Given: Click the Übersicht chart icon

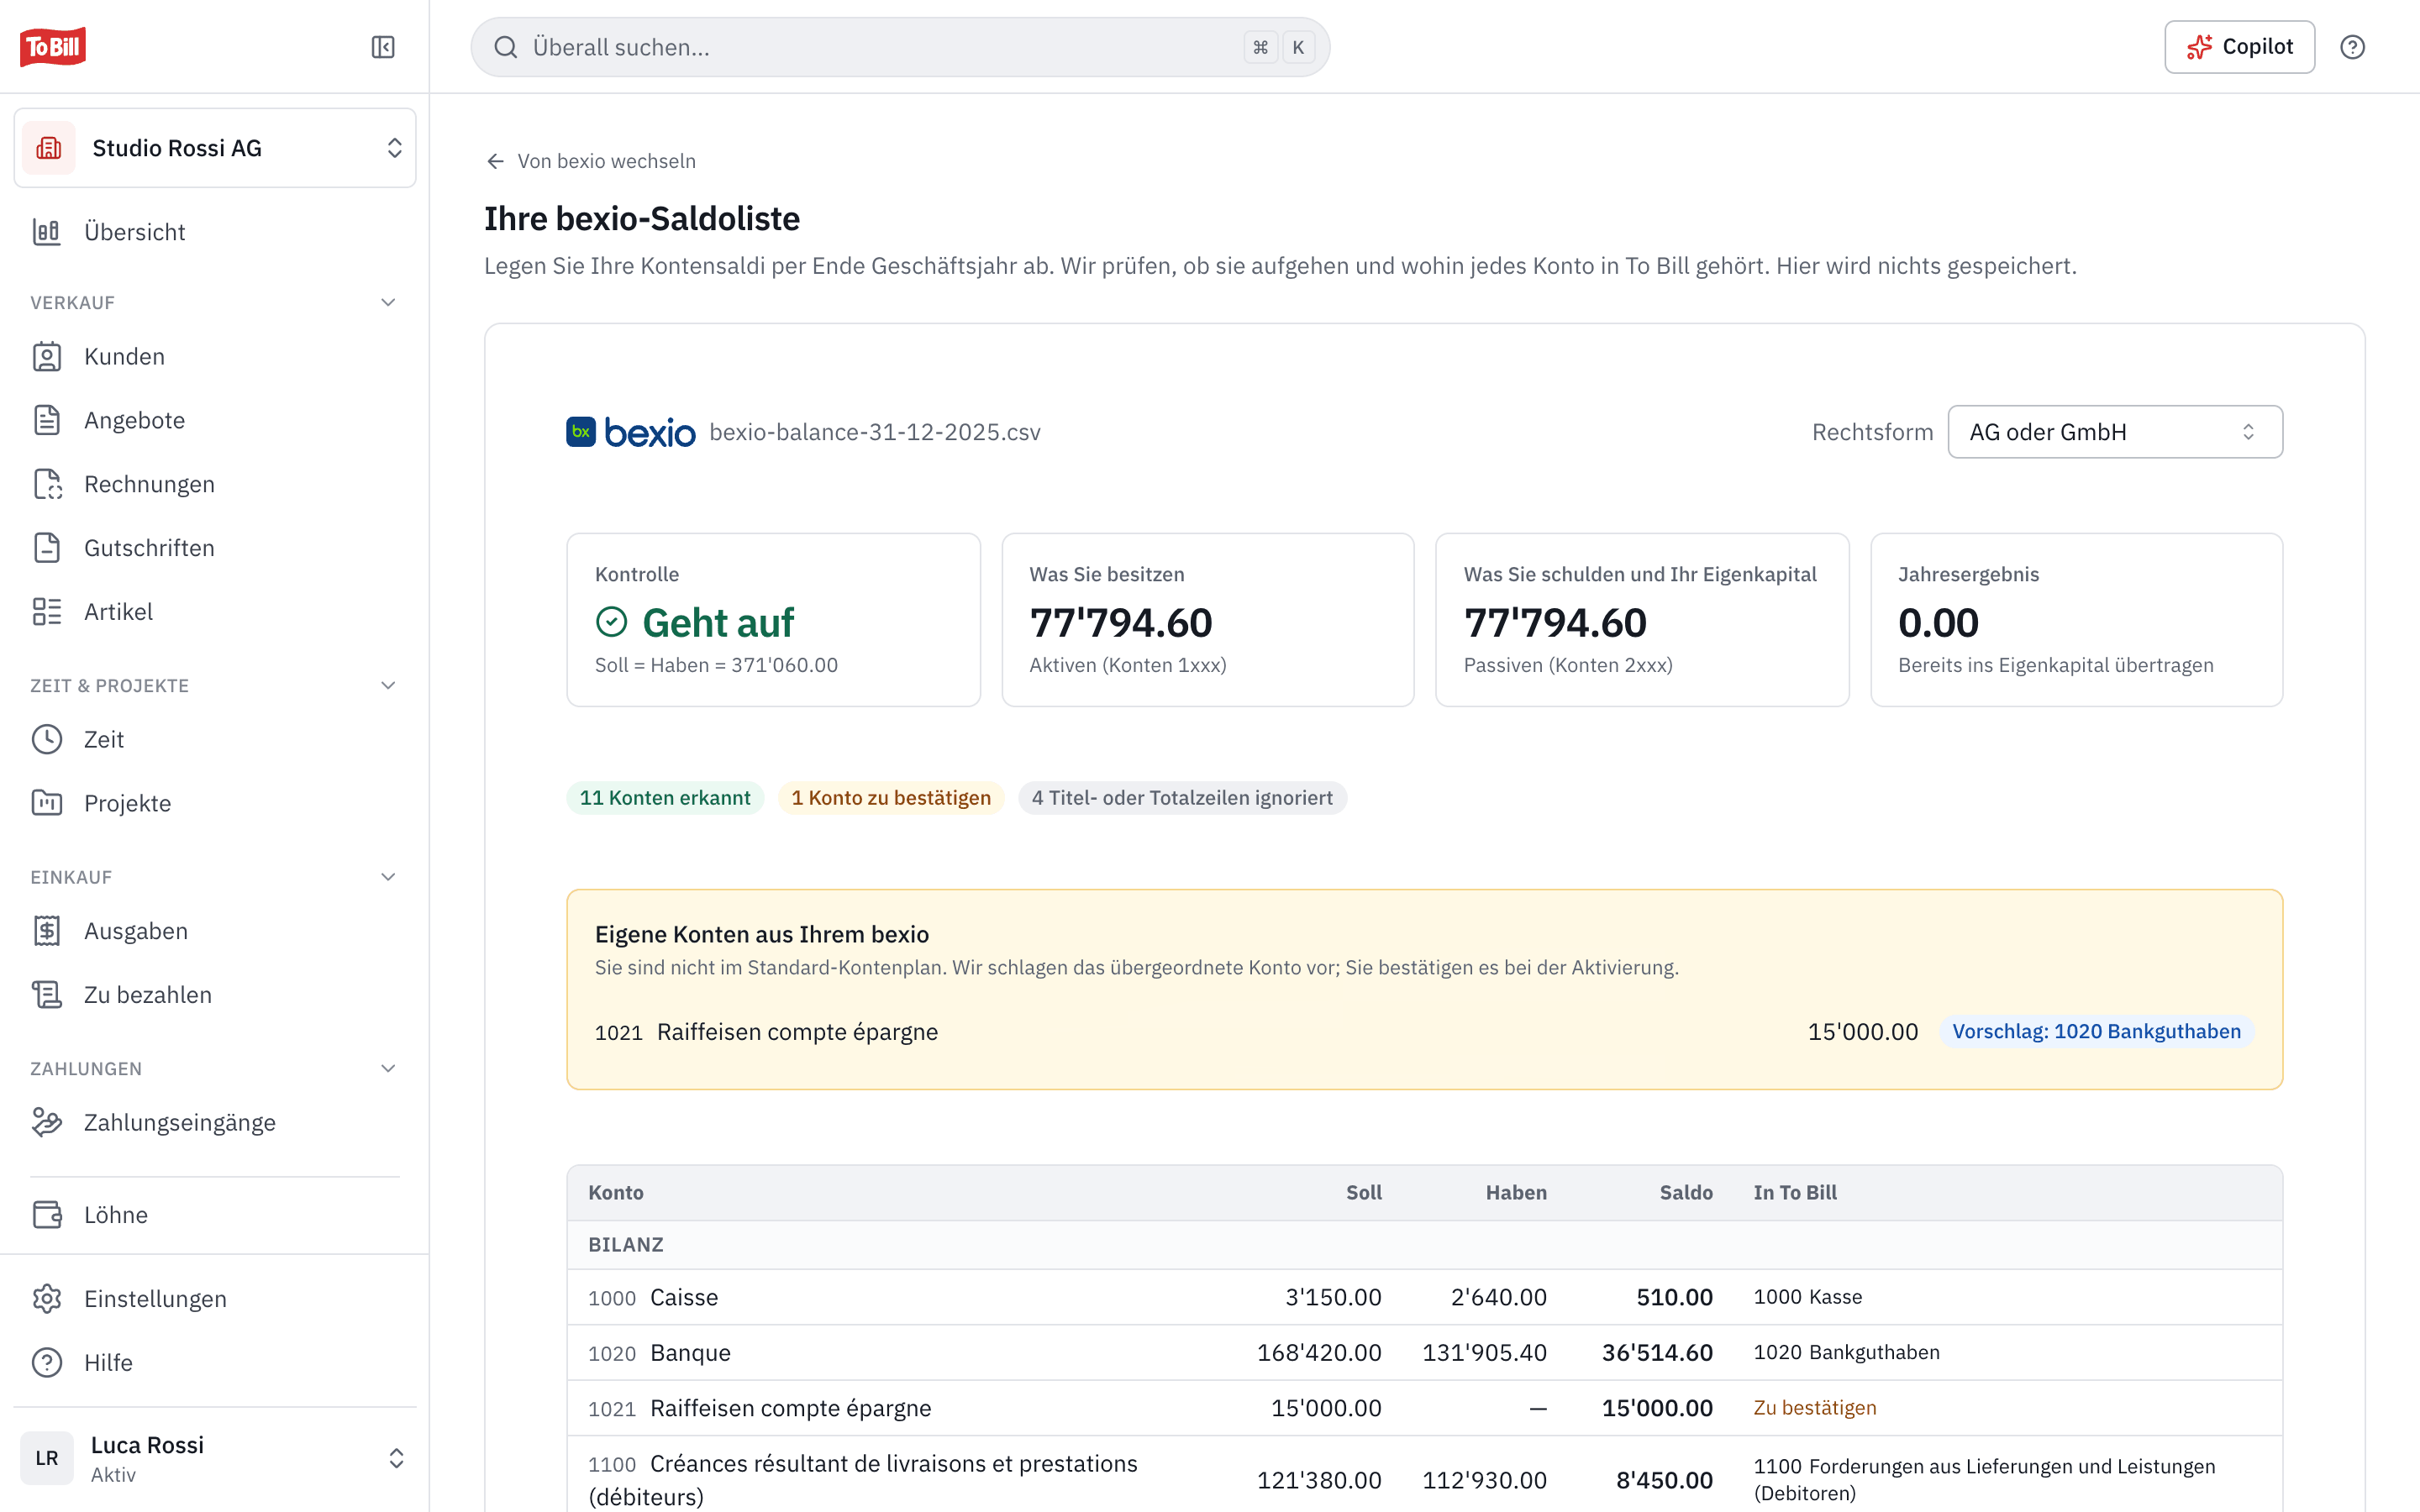Looking at the screenshot, I should (x=47, y=232).
